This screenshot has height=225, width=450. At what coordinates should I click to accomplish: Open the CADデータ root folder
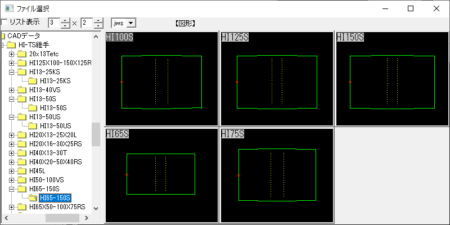[3, 36]
